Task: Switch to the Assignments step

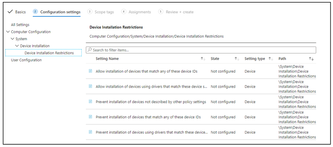Action: [136, 12]
